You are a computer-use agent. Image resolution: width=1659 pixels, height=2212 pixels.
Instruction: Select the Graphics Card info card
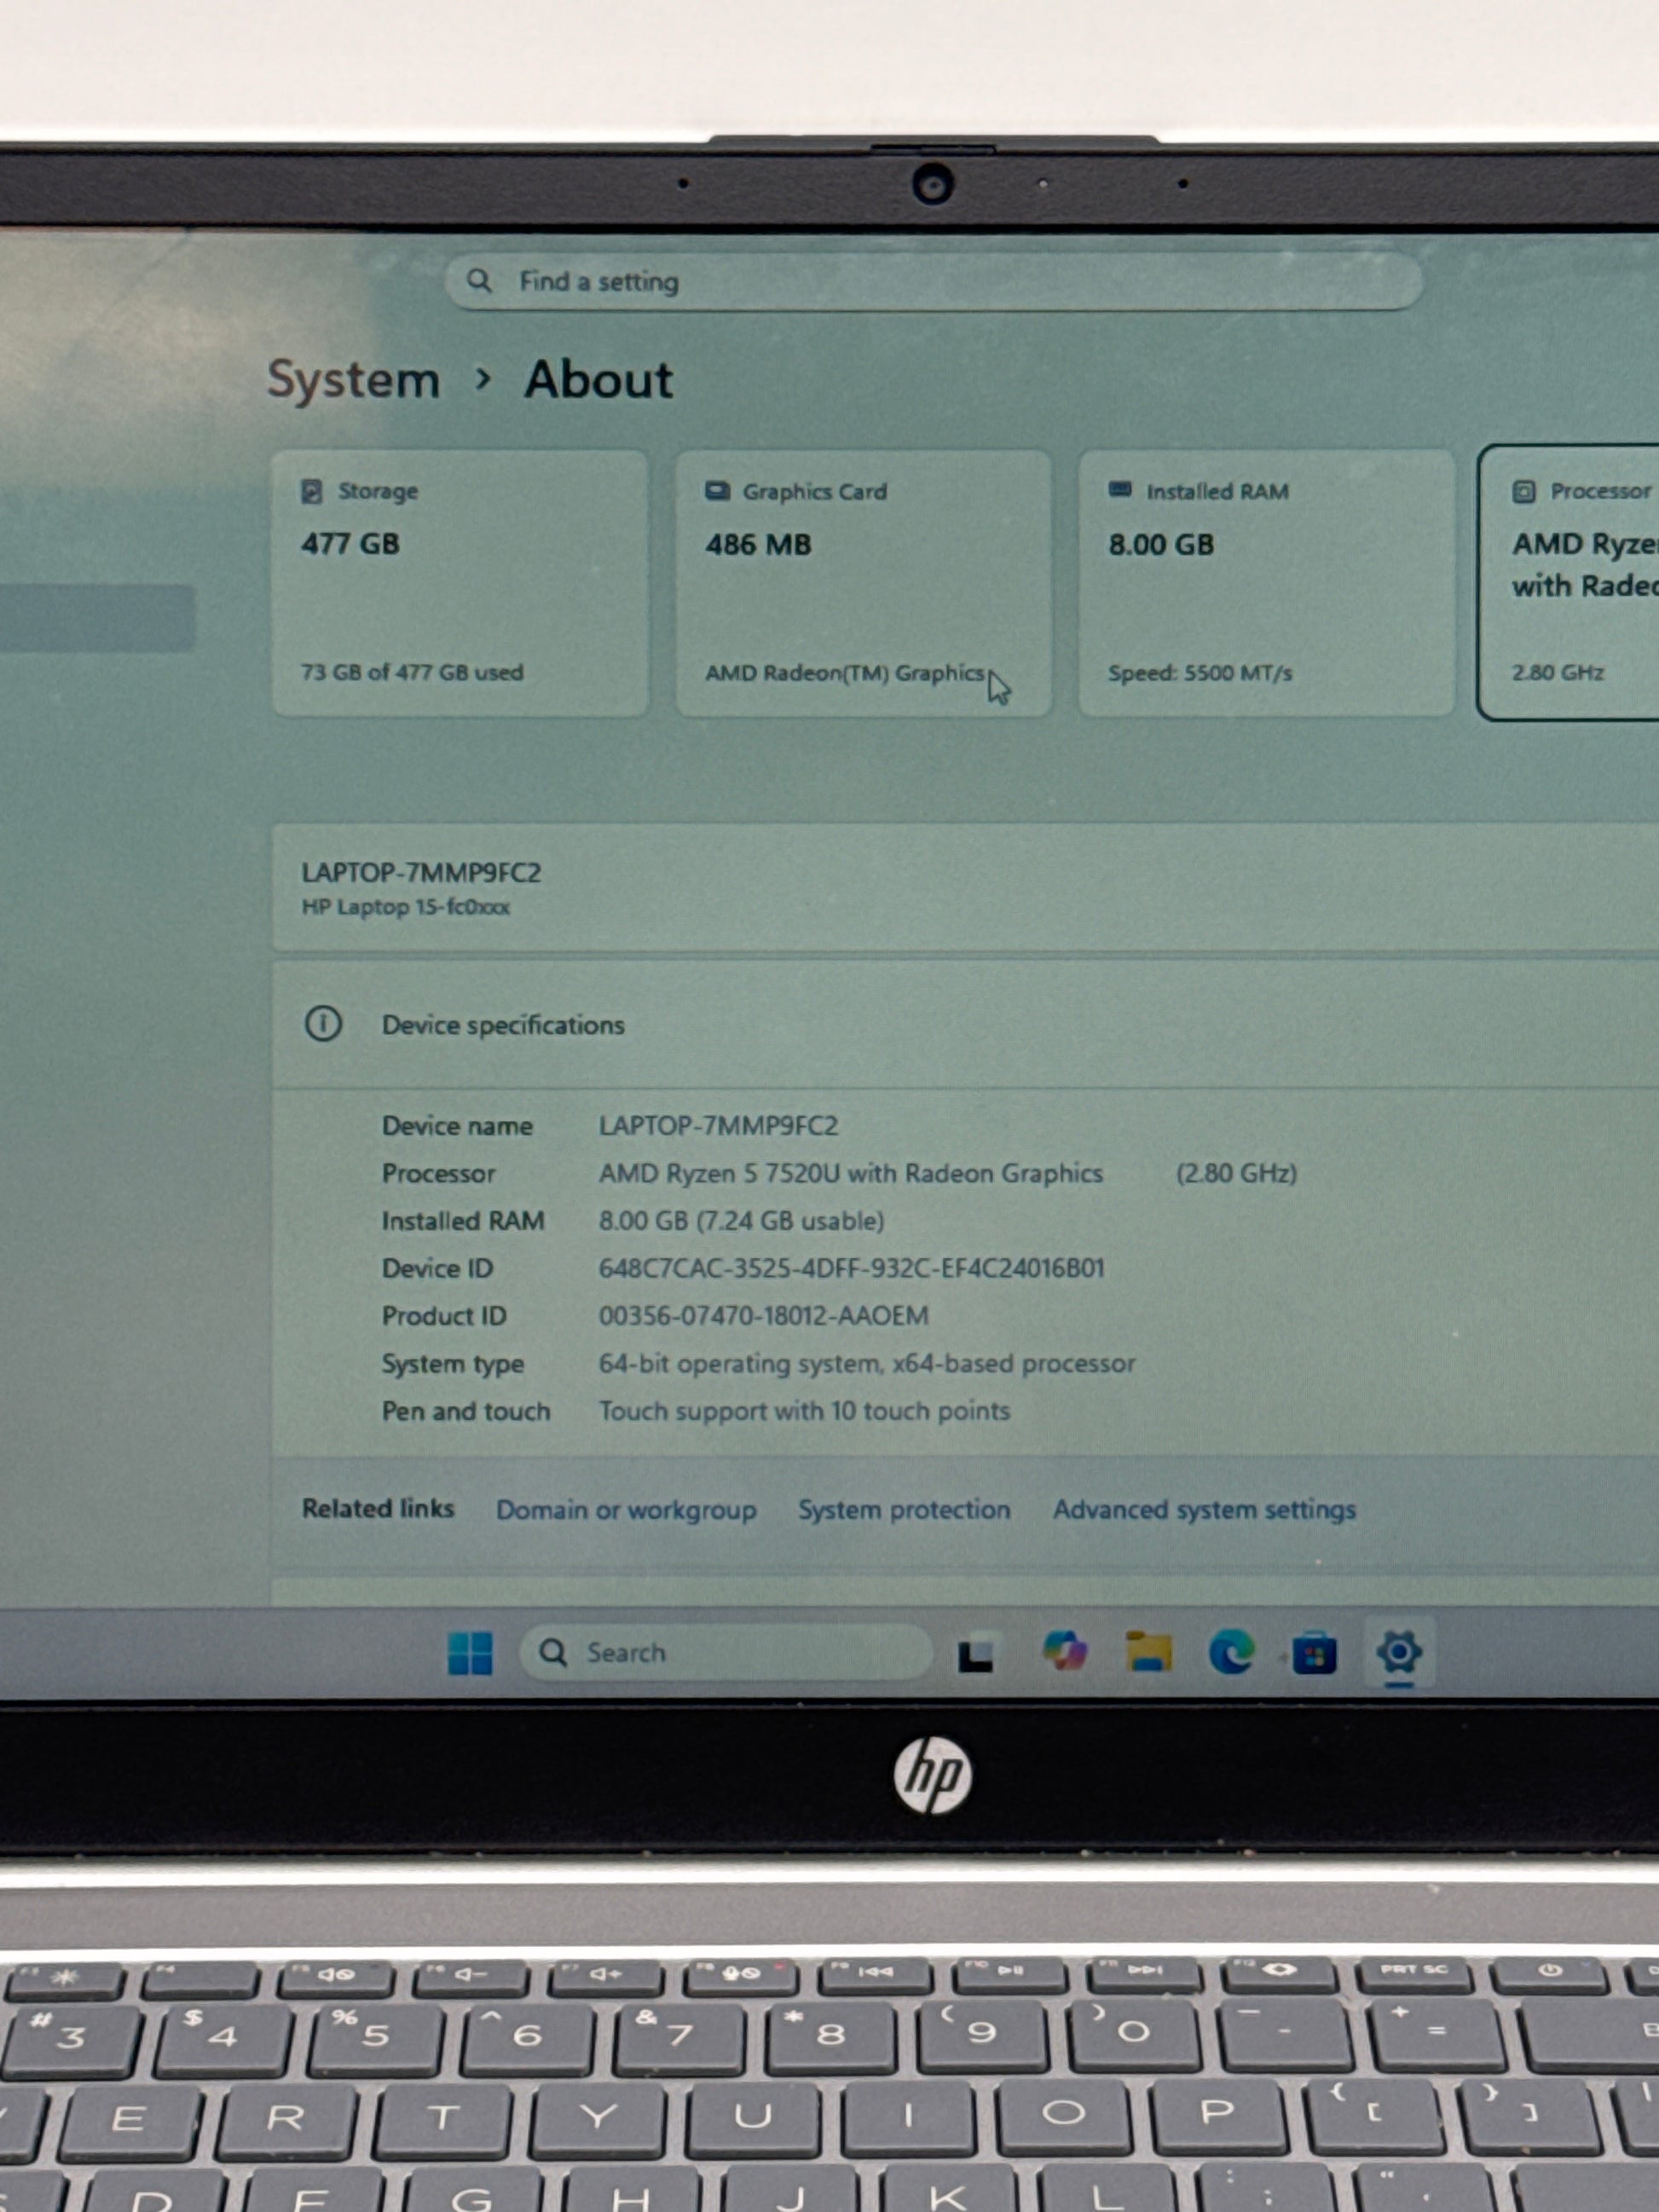[863, 582]
